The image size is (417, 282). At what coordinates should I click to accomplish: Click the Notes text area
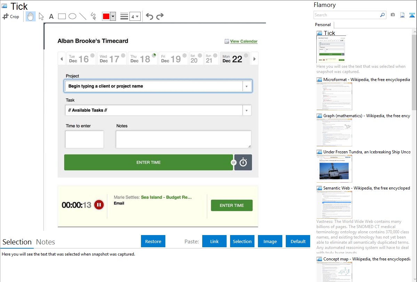coord(183,139)
